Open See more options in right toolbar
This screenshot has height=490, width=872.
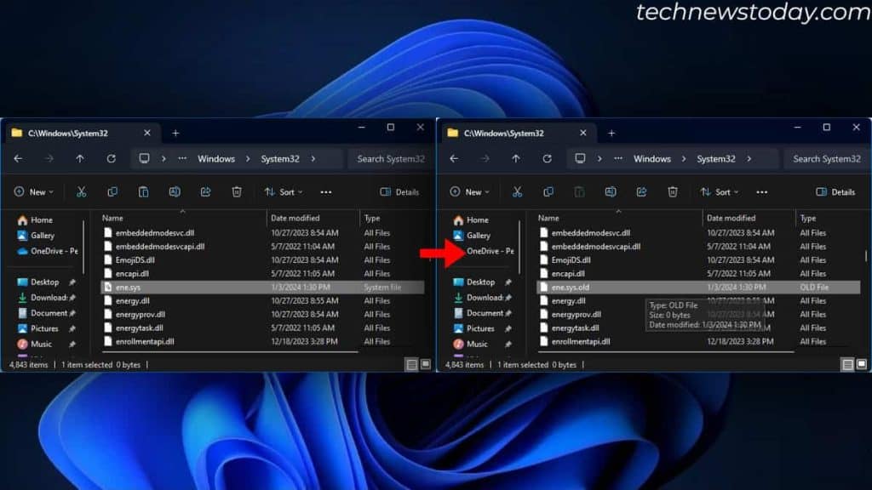click(762, 192)
